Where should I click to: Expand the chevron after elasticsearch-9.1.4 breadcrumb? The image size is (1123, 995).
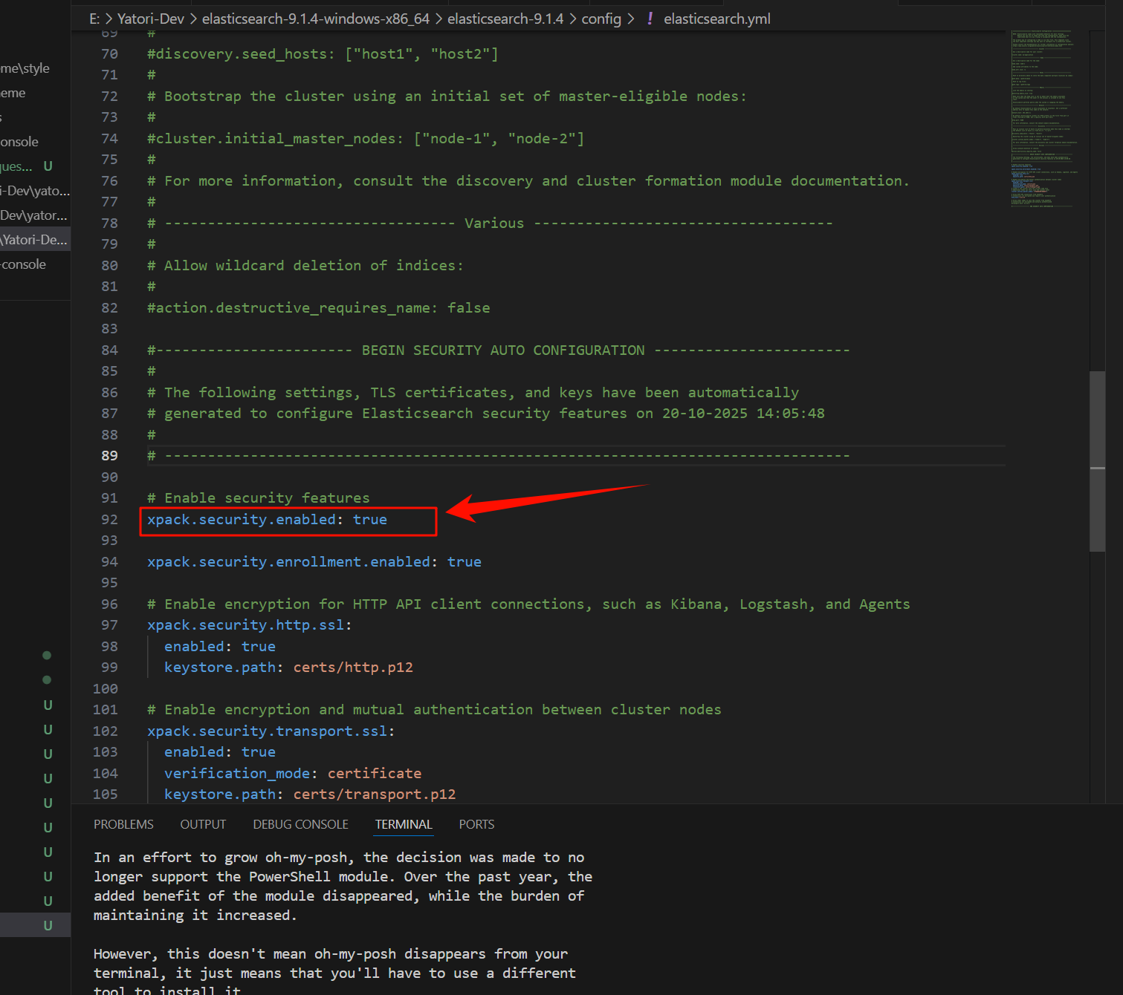(x=573, y=19)
